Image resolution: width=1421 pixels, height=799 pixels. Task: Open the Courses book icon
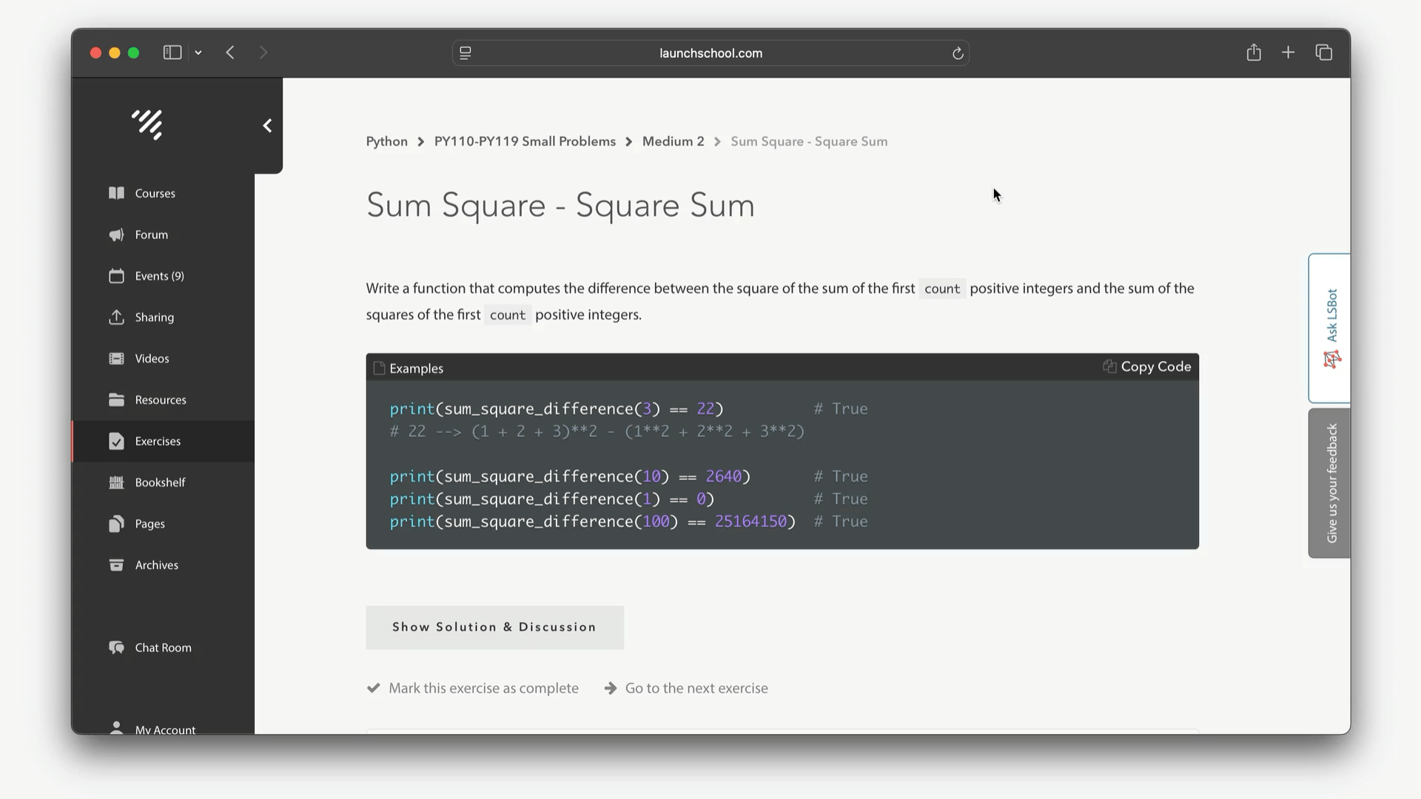[x=116, y=193]
